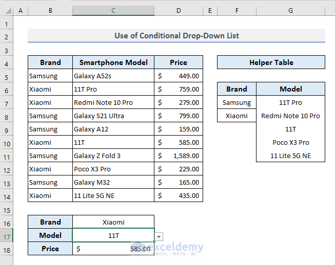Click 'Samsung' brand cell in row 11
This screenshot has width=335, height=265.
coord(50,156)
